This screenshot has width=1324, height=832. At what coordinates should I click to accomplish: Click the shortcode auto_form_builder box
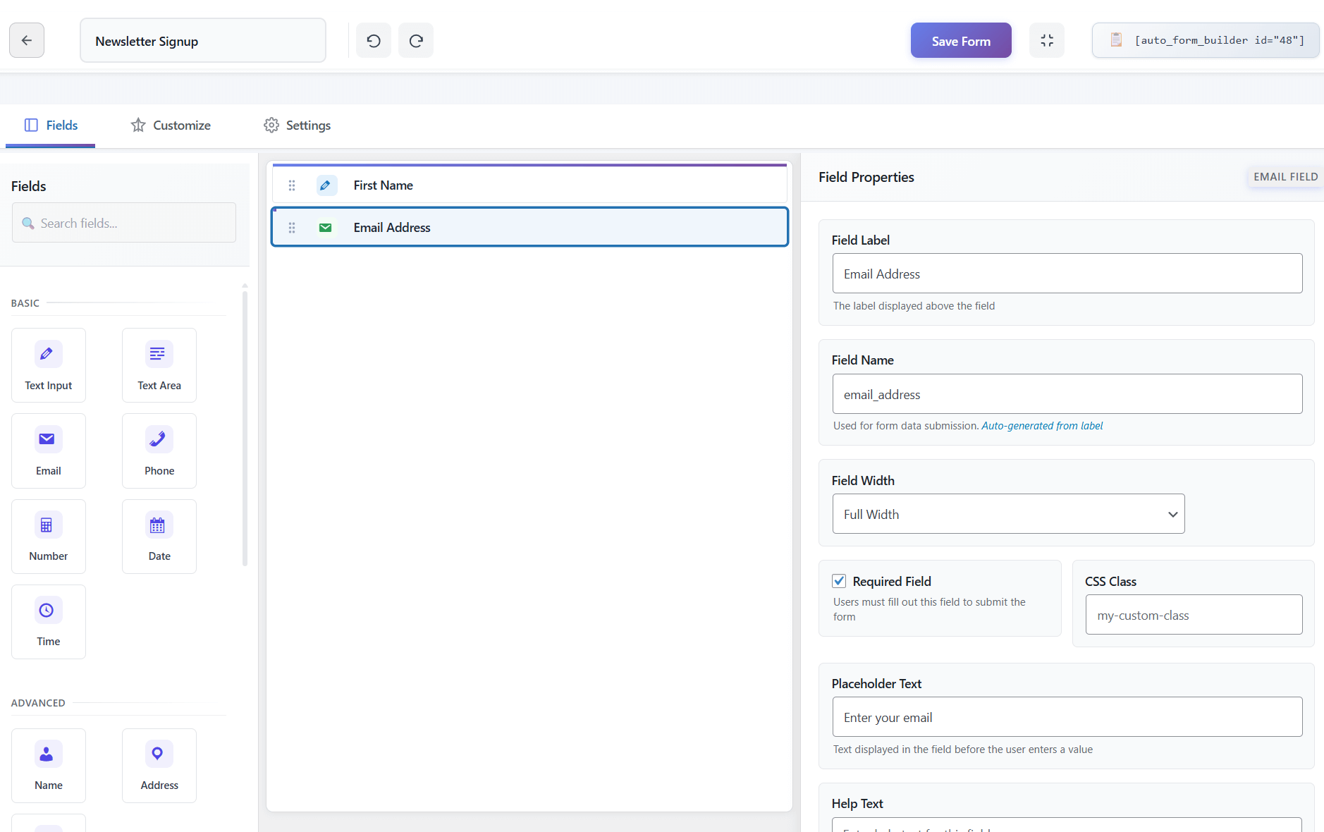tap(1206, 40)
